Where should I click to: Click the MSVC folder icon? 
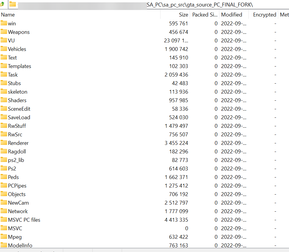pos(4,228)
